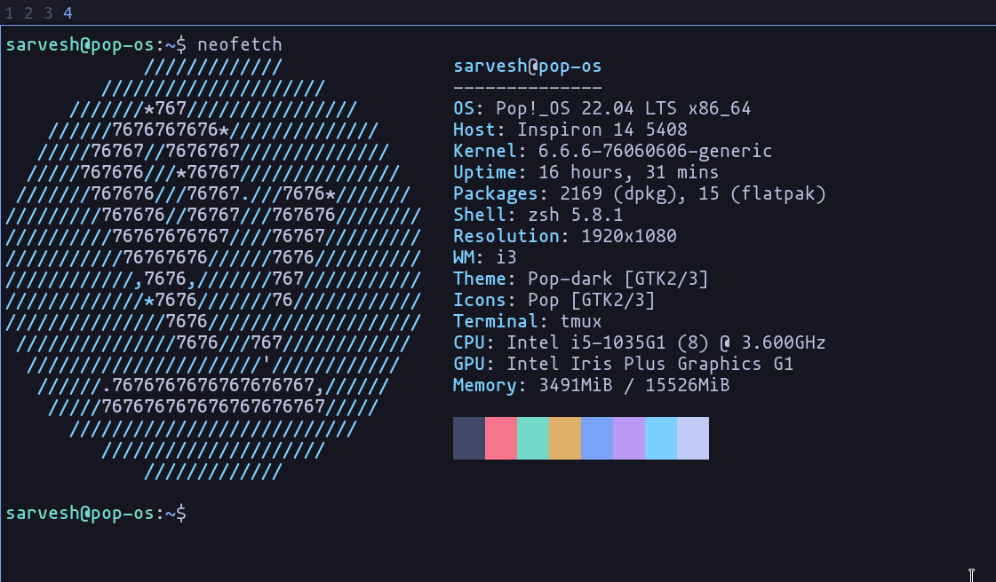Click the sarvesh@pop-os neofetch header title
Image resolution: width=996 pixels, height=582 pixels.
527,66
